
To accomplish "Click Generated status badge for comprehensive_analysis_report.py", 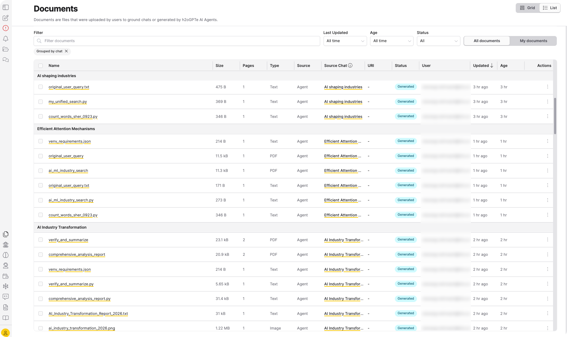I will coord(406,299).
